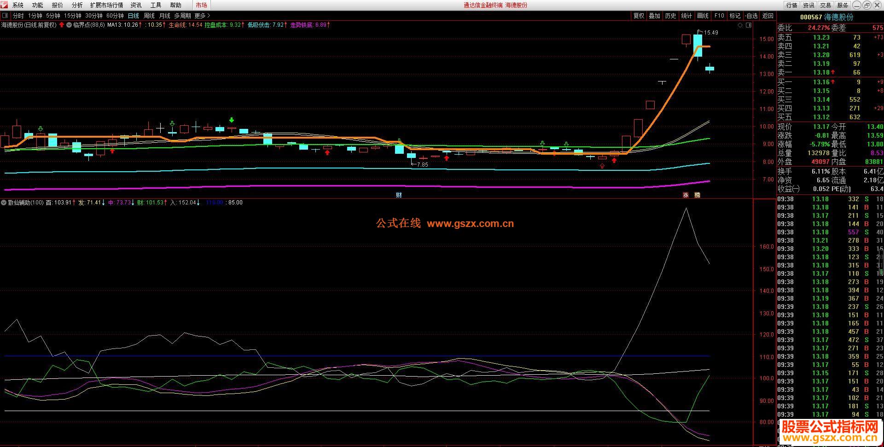Viewport: 884px width, 447px height.
Task: Expand 更多 periods list
Action: (202, 16)
